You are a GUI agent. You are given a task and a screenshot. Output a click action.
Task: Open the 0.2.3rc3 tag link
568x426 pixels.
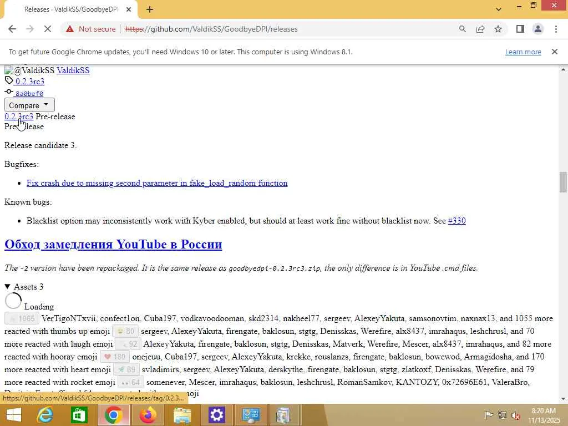[30, 82]
